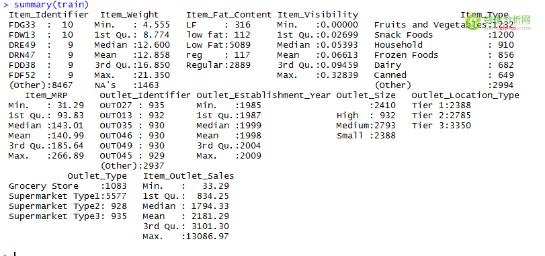Click the Item_Visibility column header
Screen dimensions: 545x256
pyautogui.click(x=318, y=15)
